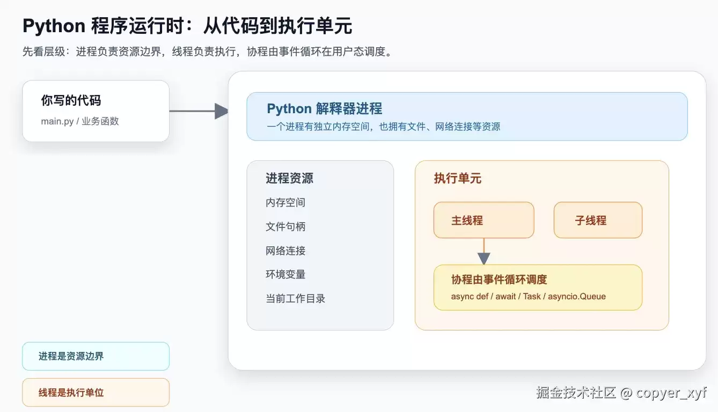The height and width of the screenshot is (412, 718).
Task: Click the 'main.py / 业务函数' text
Action: click(80, 121)
